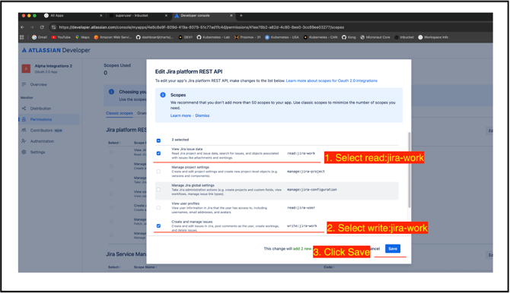Open the Kubernetes - Lab bookmark
This screenshot has height=293, width=510.
coord(213,37)
